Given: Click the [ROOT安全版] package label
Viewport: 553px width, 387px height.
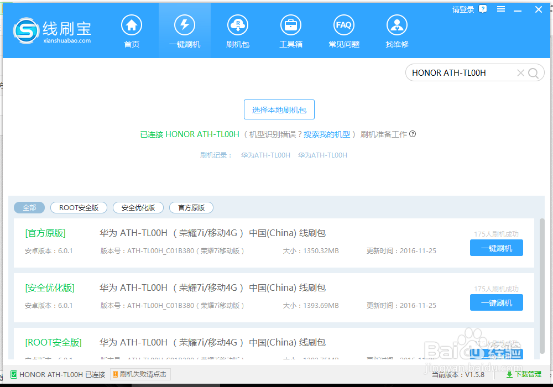Looking at the screenshot, I should (x=53, y=342).
